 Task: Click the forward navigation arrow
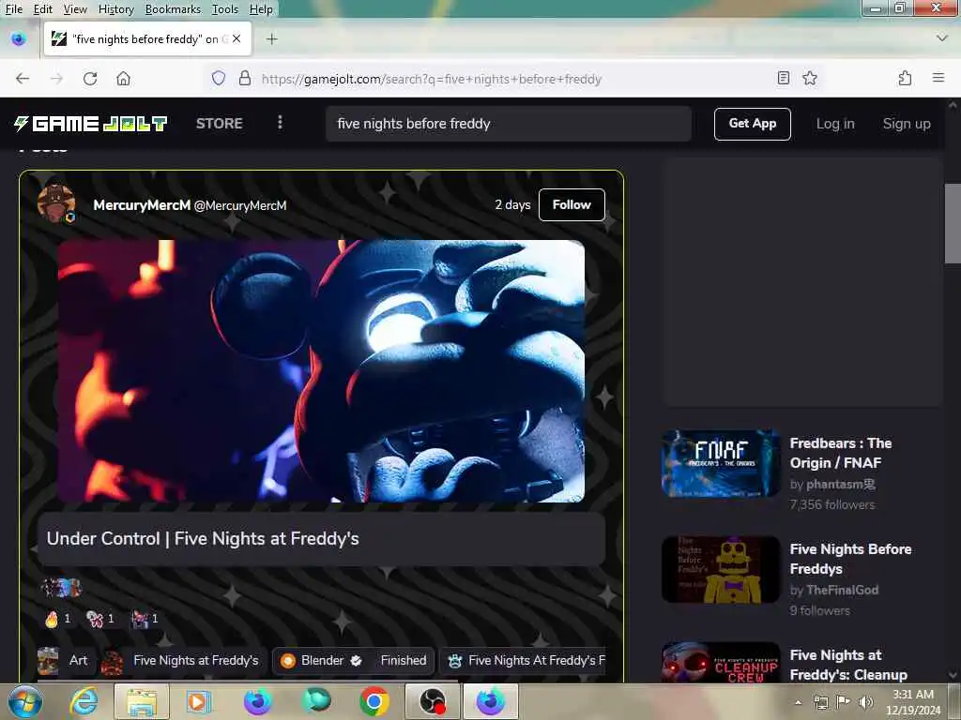(x=56, y=79)
